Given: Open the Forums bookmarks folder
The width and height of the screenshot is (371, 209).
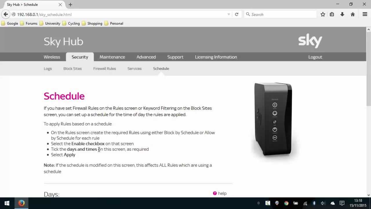Looking at the screenshot, I should pyautogui.click(x=29, y=23).
